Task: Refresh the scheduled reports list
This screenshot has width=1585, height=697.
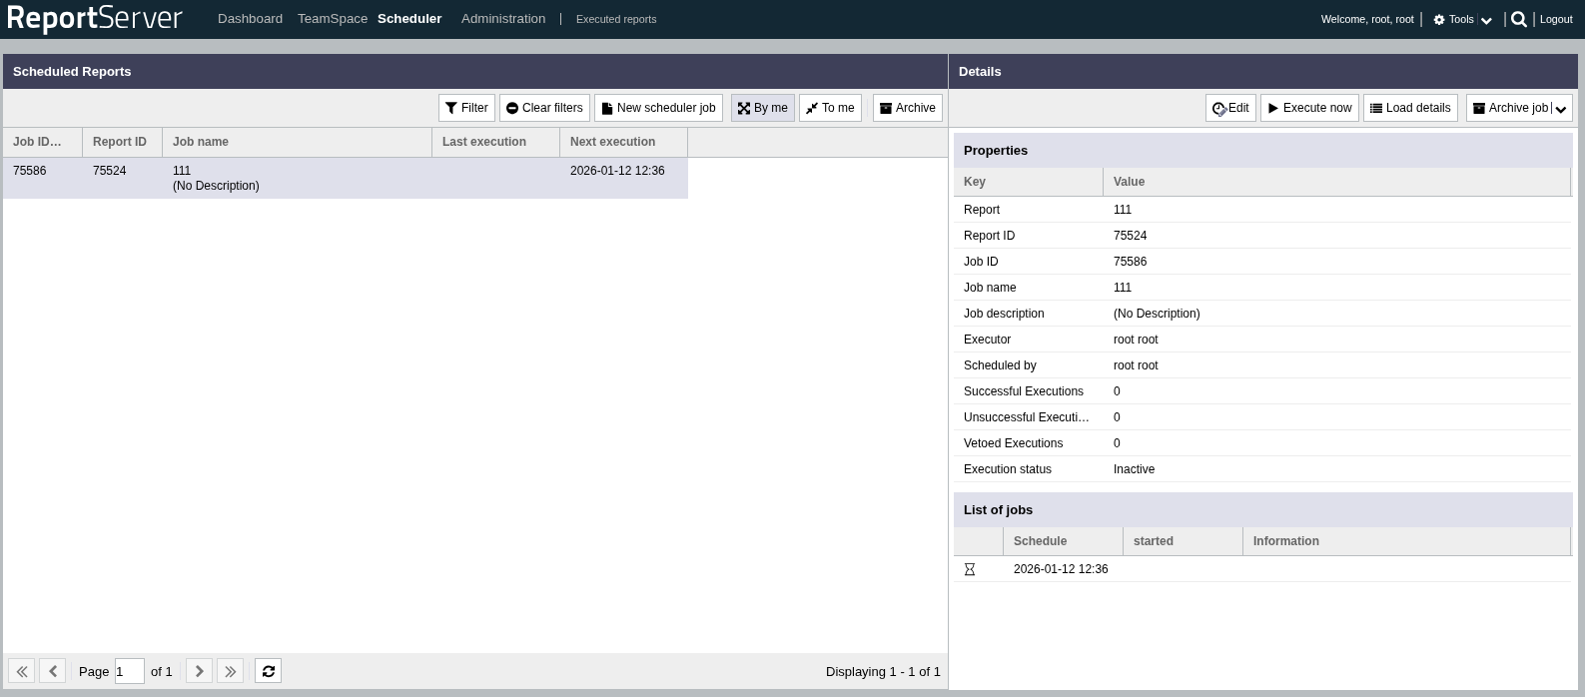Action: [268, 671]
